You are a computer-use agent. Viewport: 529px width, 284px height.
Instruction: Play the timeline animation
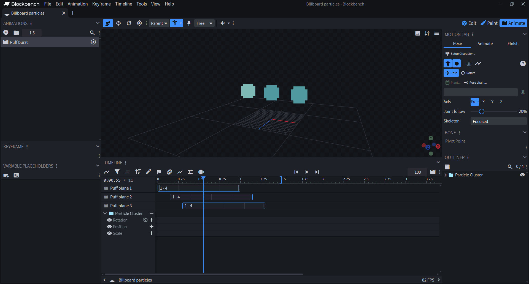coord(307,172)
